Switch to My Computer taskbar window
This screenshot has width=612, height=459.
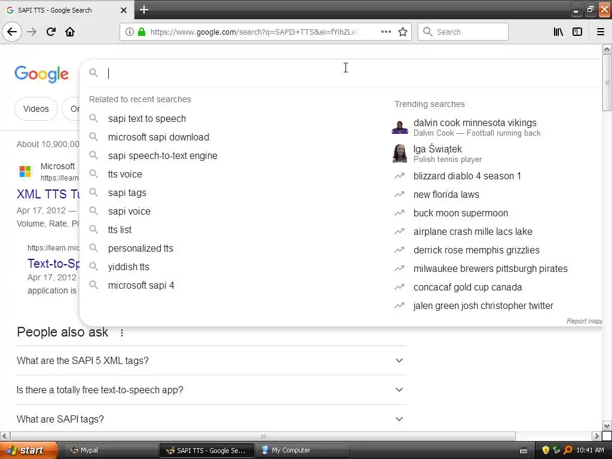(x=302, y=450)
